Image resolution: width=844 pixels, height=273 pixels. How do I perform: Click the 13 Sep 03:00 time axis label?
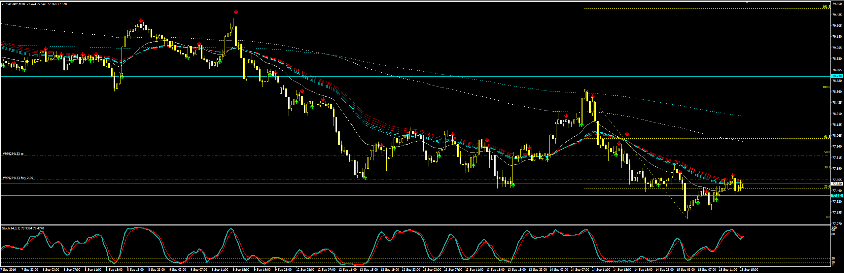432,270
